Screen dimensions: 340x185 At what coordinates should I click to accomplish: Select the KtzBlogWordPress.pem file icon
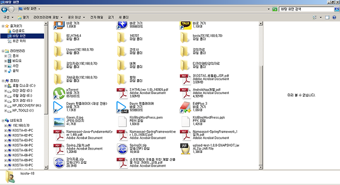click(x=122, y=121)
